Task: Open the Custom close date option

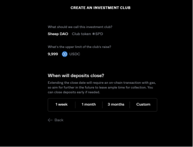Action: coord(143,105)
